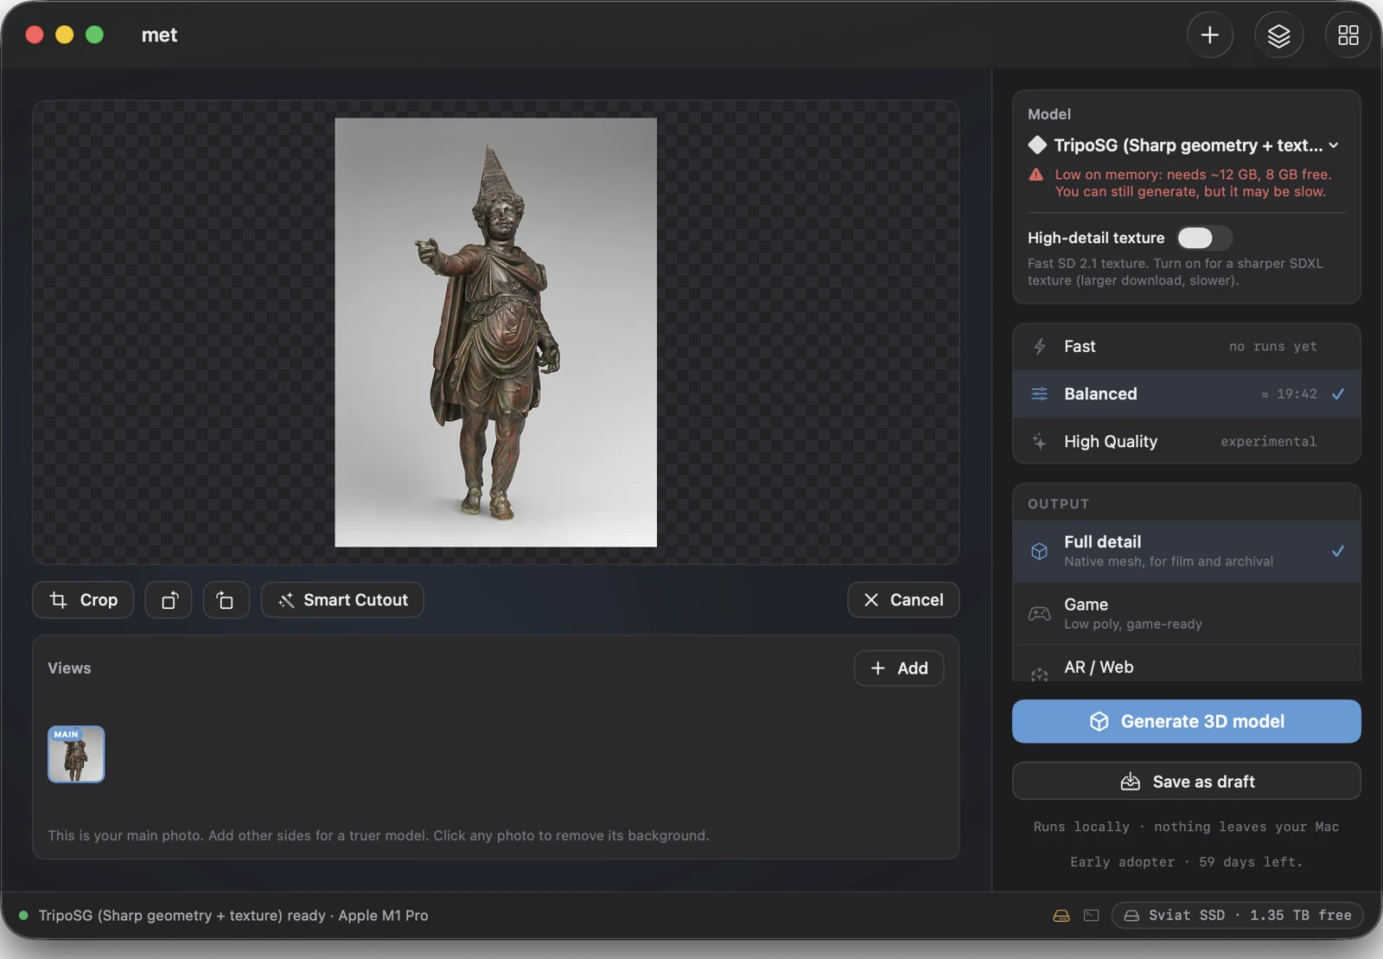Image resolution: width=1383 pixels, height=959 pixels.
Task: Click the 'no runs yet' label
Action: pyautogui.click(x=1273, y=347)
